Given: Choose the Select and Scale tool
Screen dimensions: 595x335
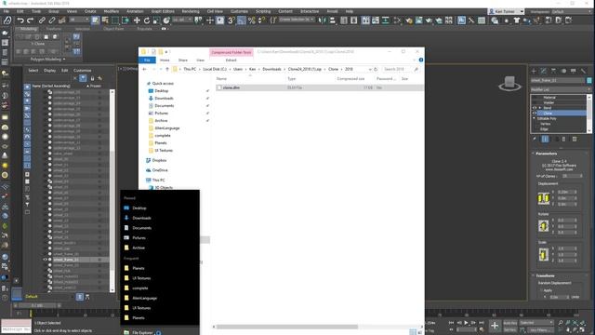Looking at the screenshot, I should (x=156, y=20).
